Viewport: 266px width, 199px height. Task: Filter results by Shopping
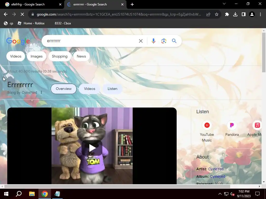(x=59, y=56)
